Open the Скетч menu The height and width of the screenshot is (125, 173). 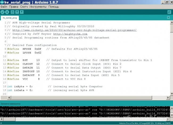[x=24, y=7]
